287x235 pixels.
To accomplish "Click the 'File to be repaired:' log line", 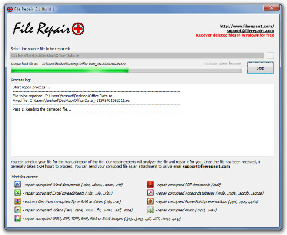I will pyautogui.click(x=63, y=96).
